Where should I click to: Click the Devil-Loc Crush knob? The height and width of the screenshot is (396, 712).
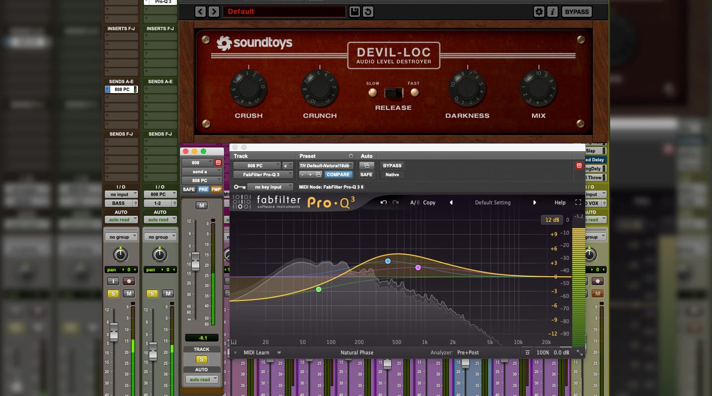[x=249, y=89]
